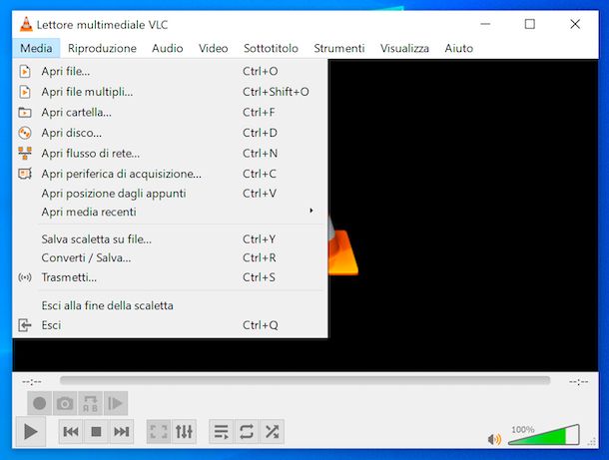
Task: Open the Strumenti menu
Action: coord(339,48)
